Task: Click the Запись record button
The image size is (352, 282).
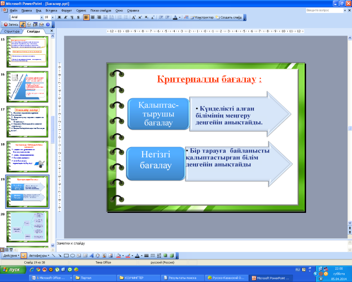Action: pyautogui.click(x=11, y=25)
